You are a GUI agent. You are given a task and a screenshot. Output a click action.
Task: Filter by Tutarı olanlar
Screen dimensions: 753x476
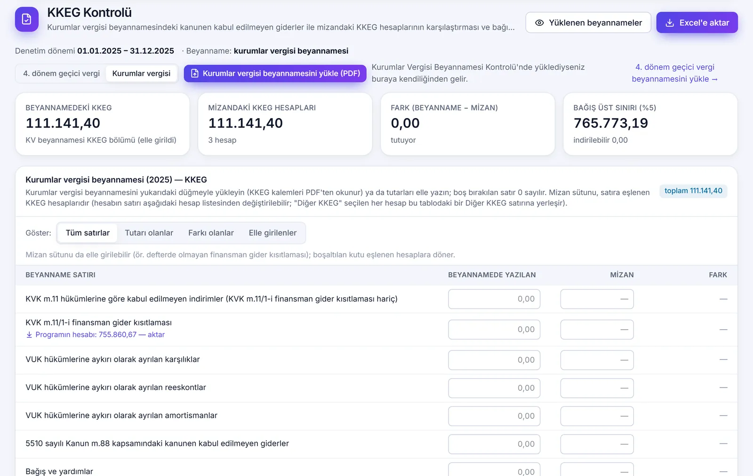click(149, 233)
